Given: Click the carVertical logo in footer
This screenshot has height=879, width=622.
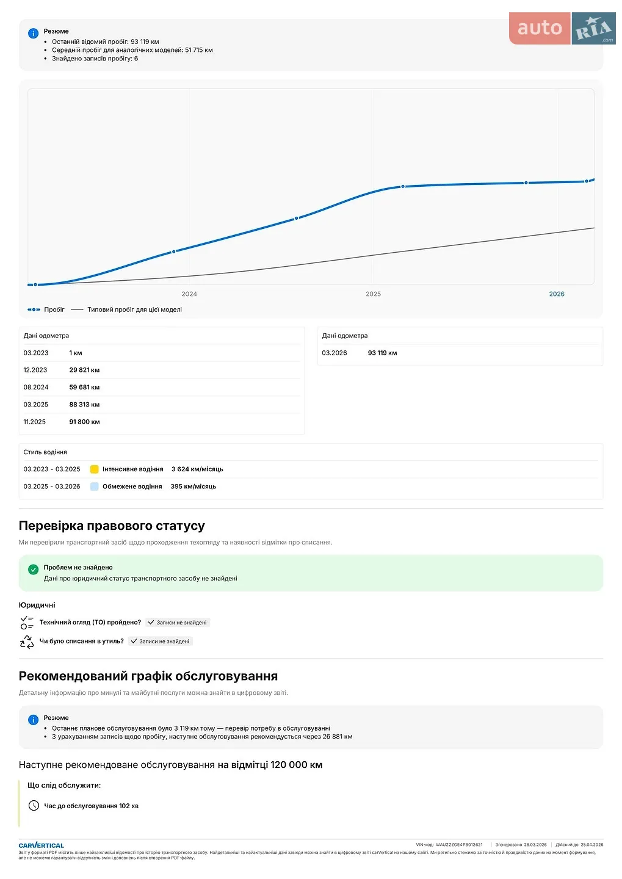Looking at the screenshot, I should [x=42, y=845].
